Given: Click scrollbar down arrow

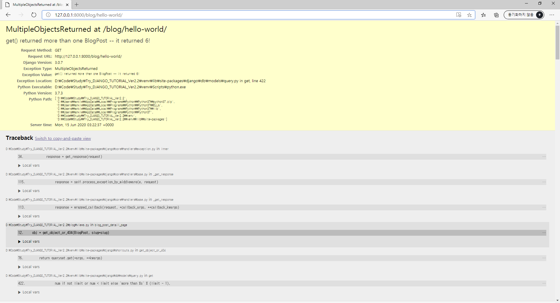Looking at the screenshot, I should (x=557, y=300).
